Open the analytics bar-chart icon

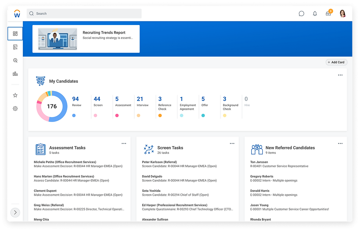click(x=15, y=73)
